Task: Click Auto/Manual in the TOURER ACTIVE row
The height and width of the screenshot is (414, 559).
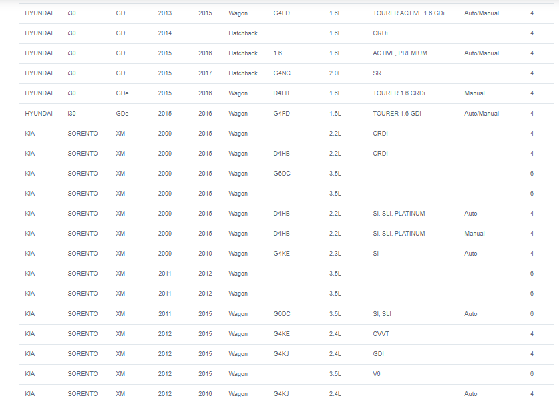Action: 482,13
